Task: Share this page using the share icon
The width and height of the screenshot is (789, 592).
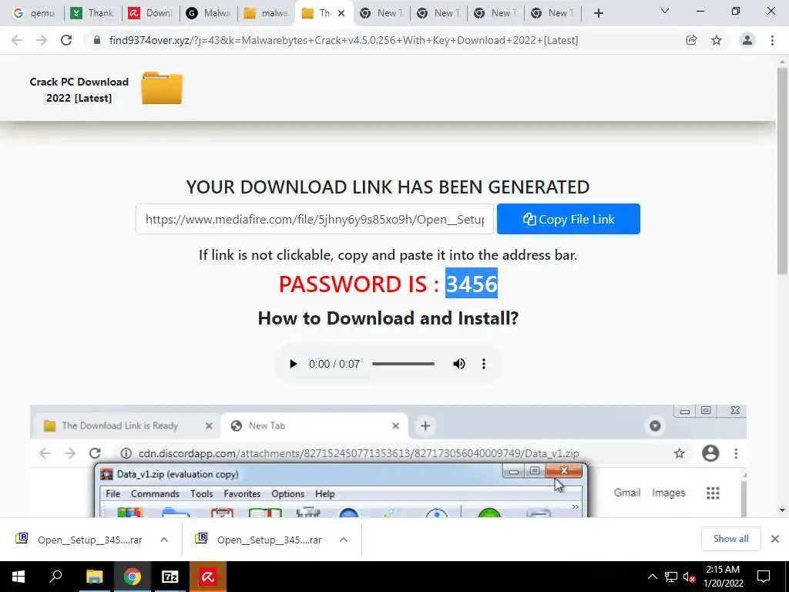Action: pos(691,40)
